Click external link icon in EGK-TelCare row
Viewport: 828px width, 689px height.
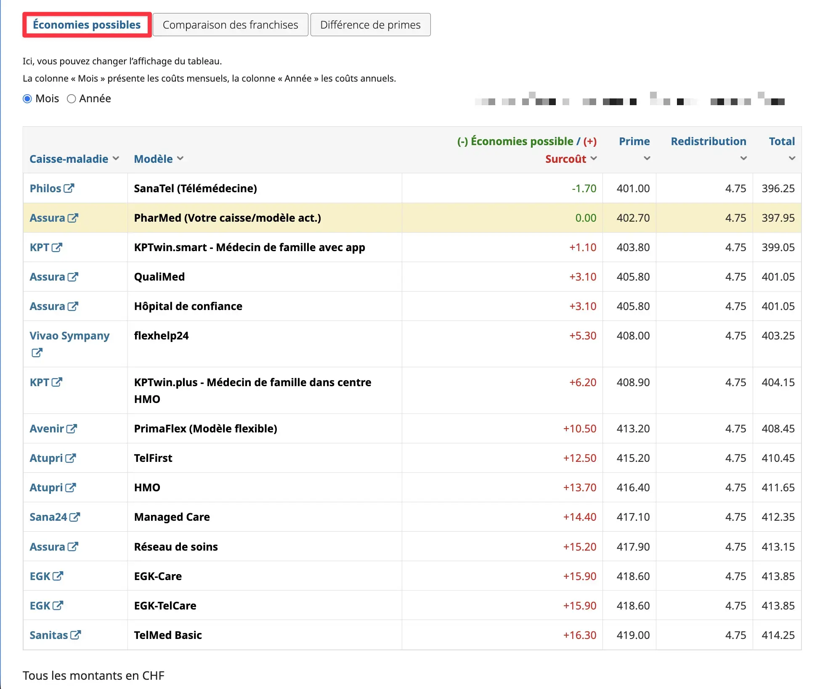58,605
